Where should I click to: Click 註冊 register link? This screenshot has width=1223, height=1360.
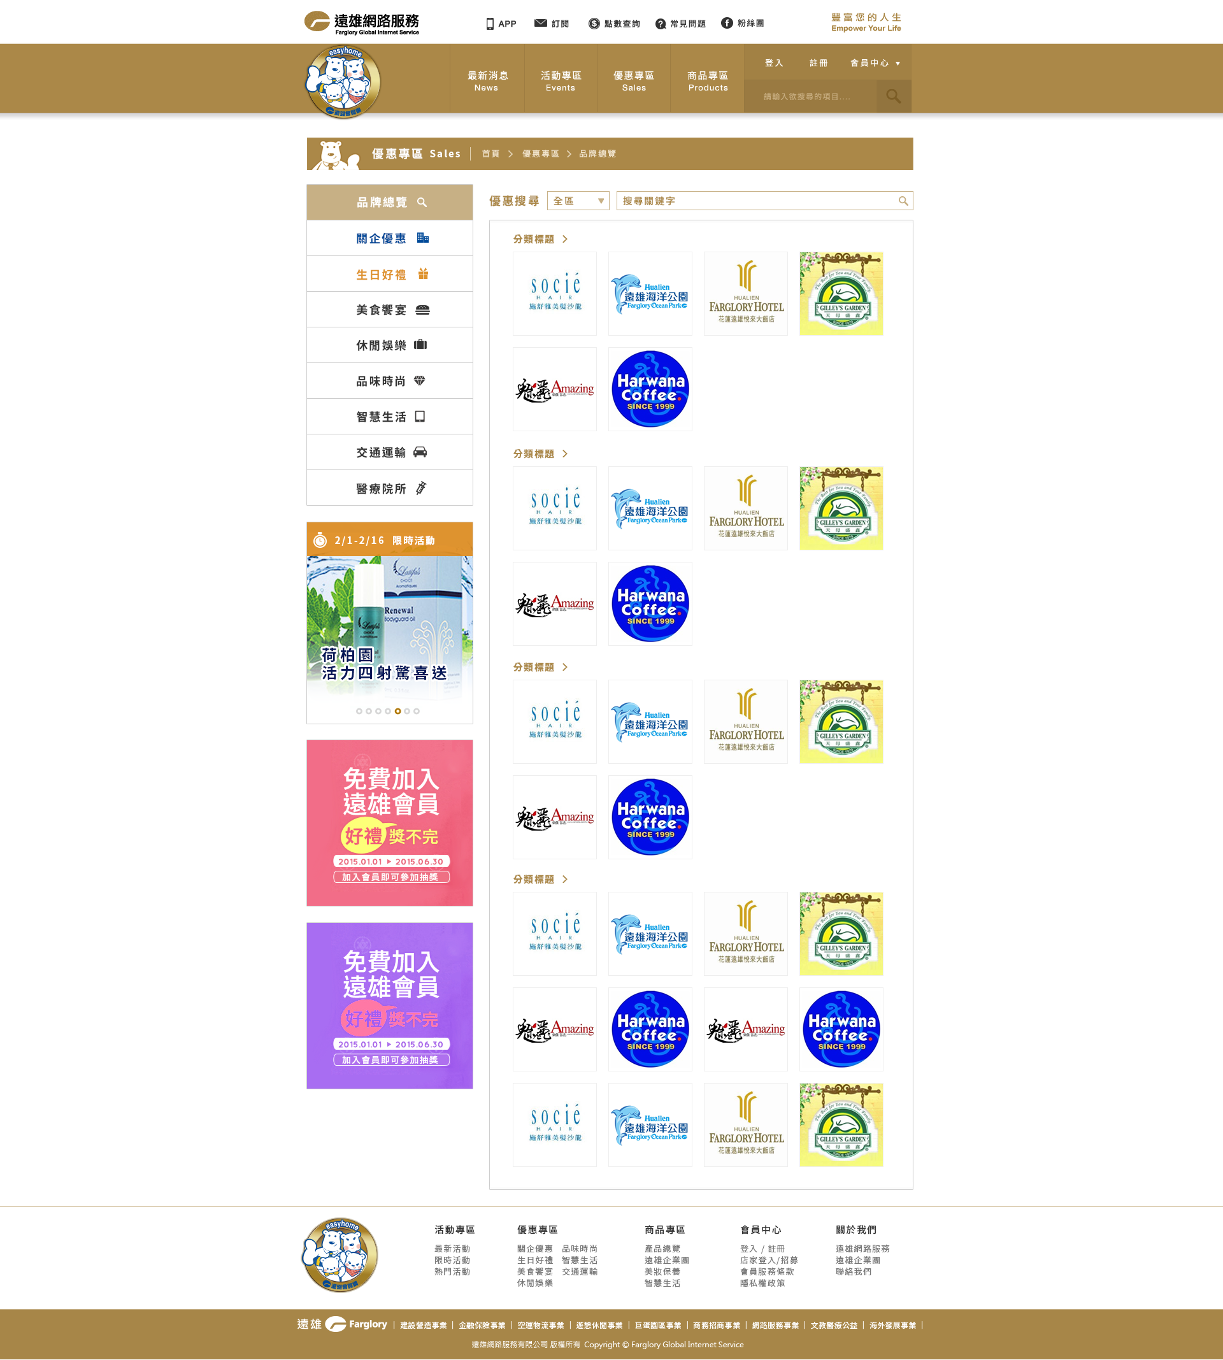819,63
